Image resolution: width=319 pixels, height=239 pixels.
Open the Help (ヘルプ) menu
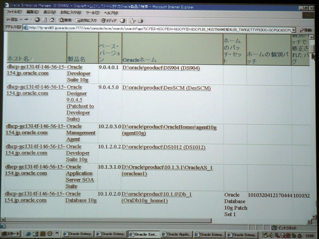(x=111, y=13)
